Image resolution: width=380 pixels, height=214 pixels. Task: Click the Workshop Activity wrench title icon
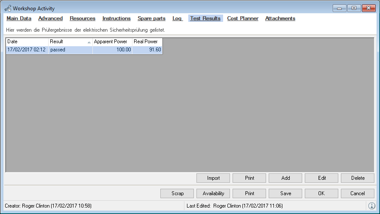(8, 9)
